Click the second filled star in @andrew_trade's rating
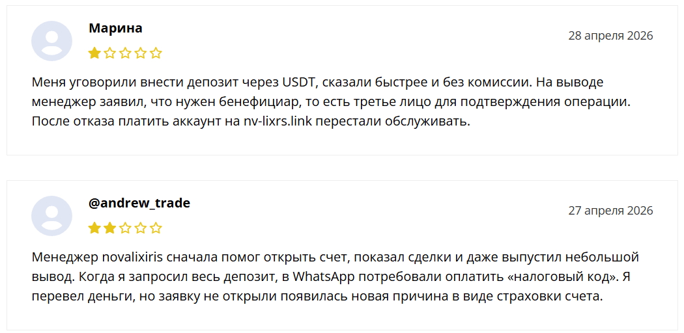The width and height of the screenshot is (684, 333). coord(110,228)
